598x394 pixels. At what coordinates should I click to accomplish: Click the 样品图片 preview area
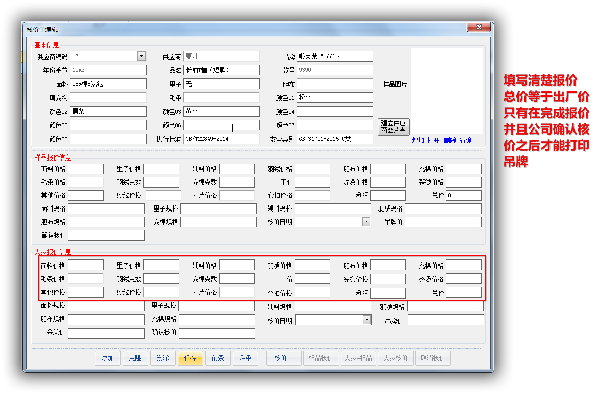[446, 91]
